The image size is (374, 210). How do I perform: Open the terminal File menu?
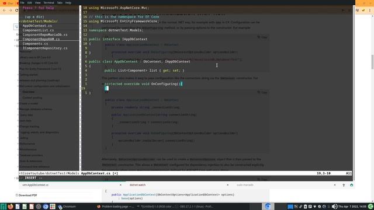22,2
